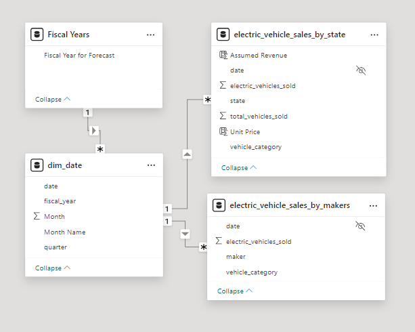This screenshot has height=332, width=415.
Task: Click the Fiscal Years table database icon
Action: pyautogui.click(x=37, y=34)
